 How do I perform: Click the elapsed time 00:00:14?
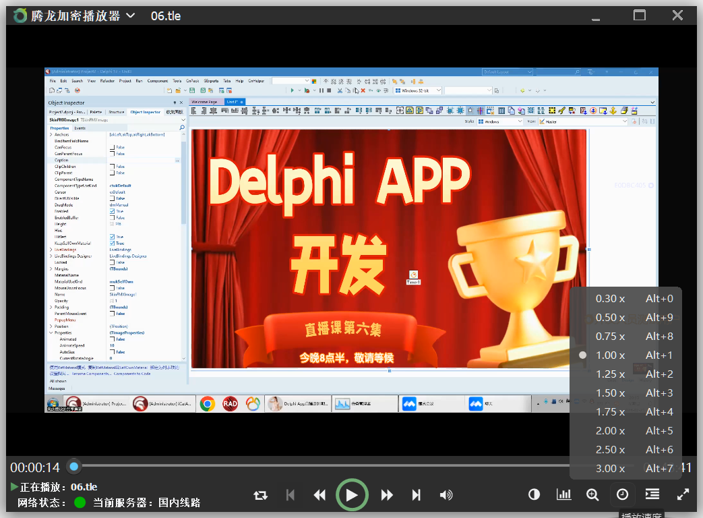35,468
